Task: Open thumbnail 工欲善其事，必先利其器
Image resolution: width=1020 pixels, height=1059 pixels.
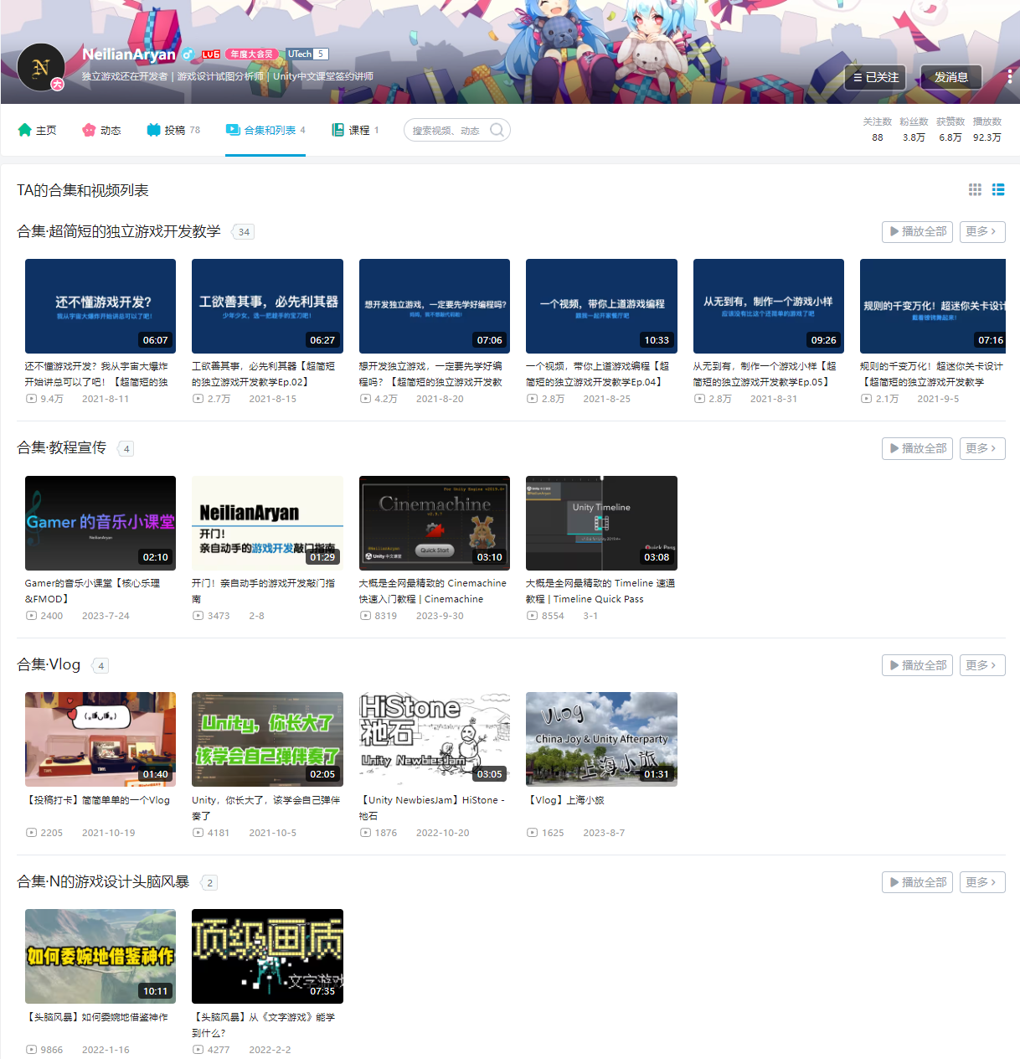Action: (x=267, y=306)
